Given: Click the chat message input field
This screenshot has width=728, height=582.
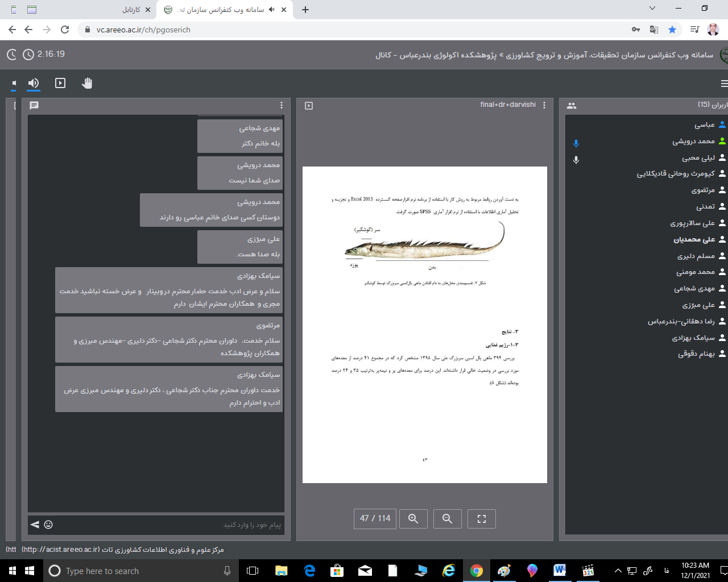Looking at the screenshot, I should (x=171, y=525).
